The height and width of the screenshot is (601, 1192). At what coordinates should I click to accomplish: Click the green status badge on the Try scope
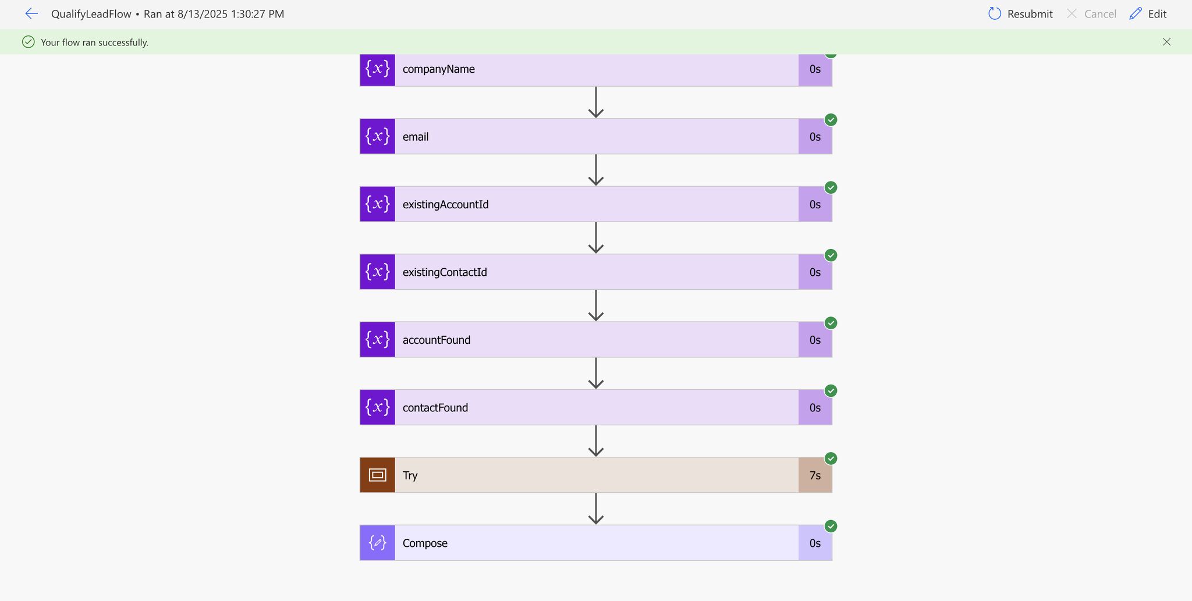click(831, 458)
